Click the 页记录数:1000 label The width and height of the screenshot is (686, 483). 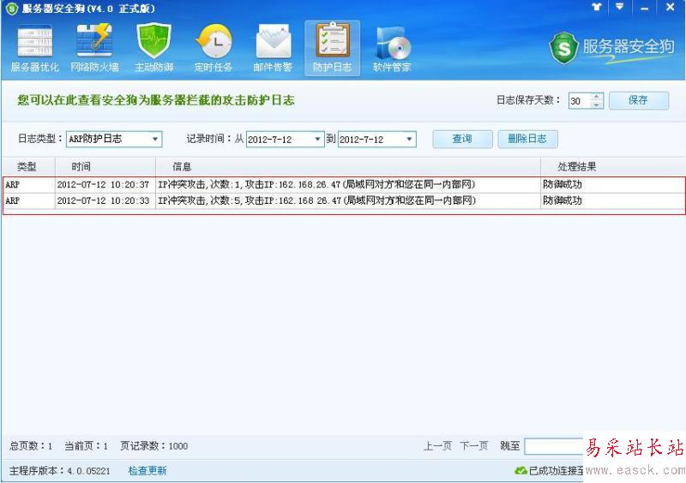[154, 446]
